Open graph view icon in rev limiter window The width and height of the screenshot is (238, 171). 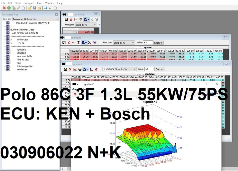coord(76,20)
